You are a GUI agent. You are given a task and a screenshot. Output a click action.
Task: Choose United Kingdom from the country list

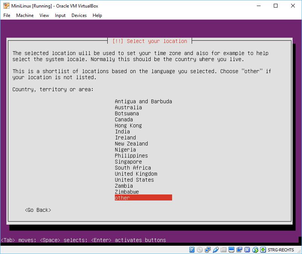(x=136, y=174)
